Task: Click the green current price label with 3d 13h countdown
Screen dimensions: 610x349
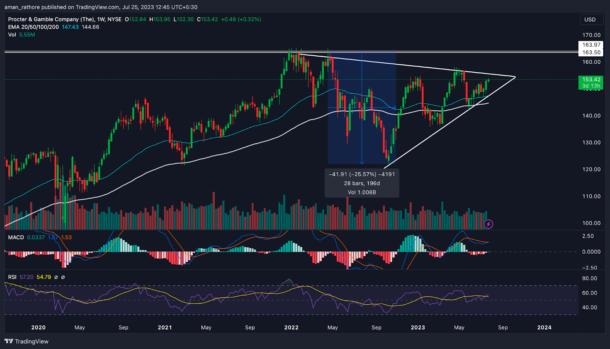Action: [591, 82]
